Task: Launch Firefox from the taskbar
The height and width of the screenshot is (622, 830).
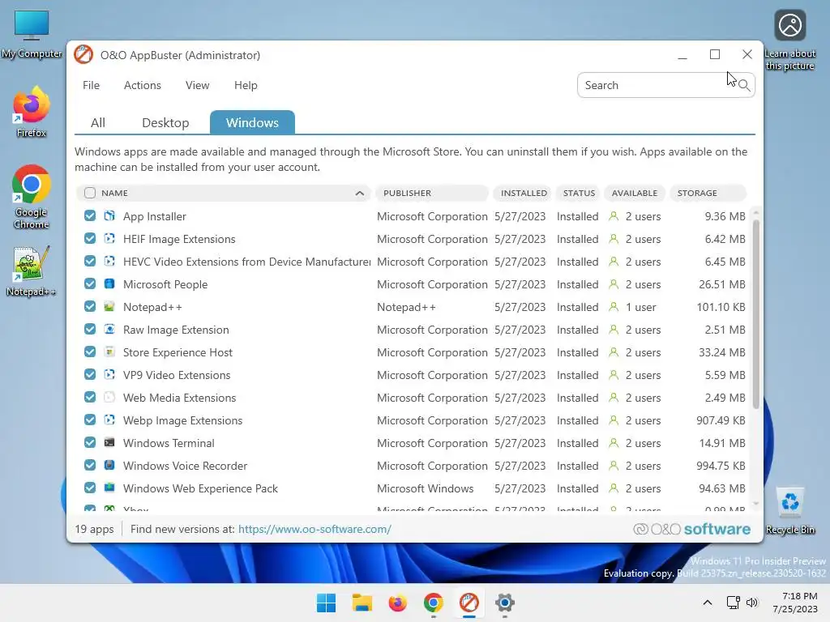Action: (397, 603)
